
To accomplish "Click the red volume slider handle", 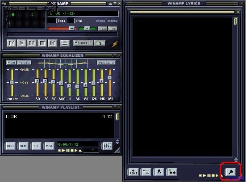I will [72, 28].
